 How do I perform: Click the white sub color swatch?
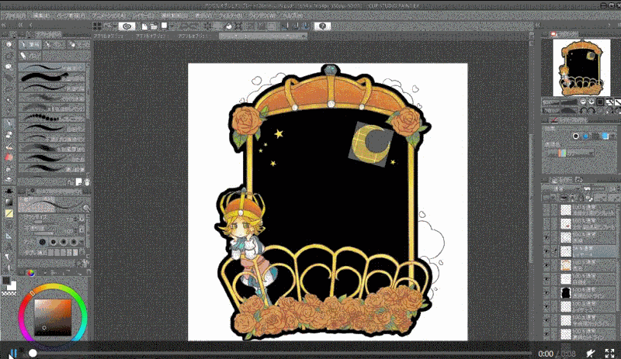[x=12, y=286]
